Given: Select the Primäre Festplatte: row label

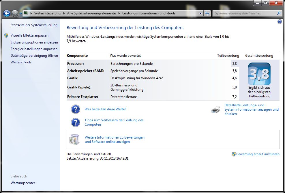Looking at the screenshot, I should tap(82, 97).
